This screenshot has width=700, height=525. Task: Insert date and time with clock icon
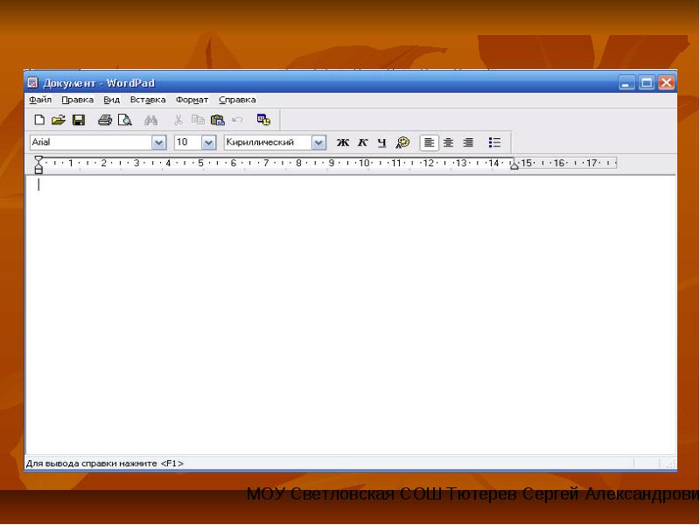[x=263, y=120]
